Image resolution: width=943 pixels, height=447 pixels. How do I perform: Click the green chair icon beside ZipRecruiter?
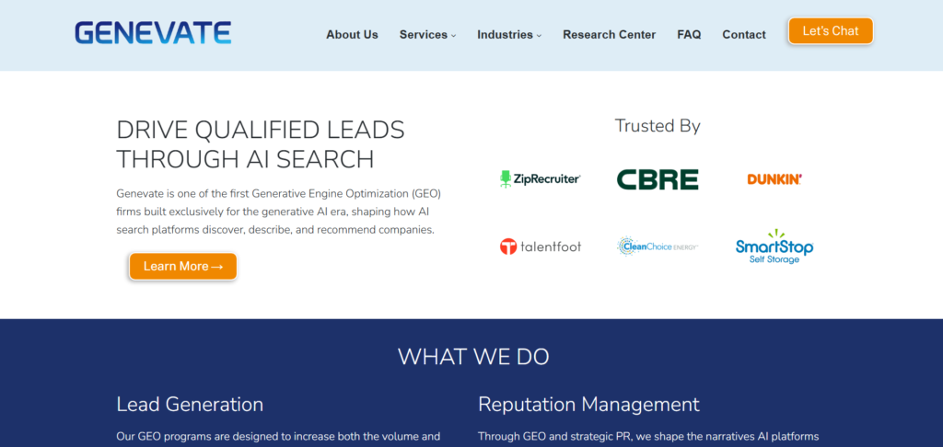pyautogui.click(x=506, y=179)
